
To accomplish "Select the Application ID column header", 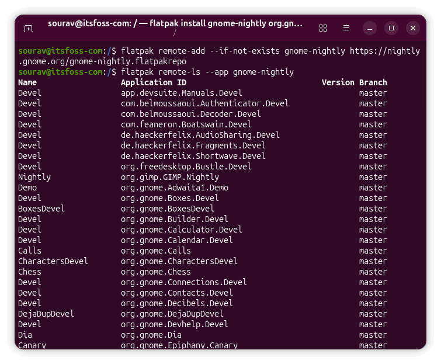I will click(x=154, y=82).
